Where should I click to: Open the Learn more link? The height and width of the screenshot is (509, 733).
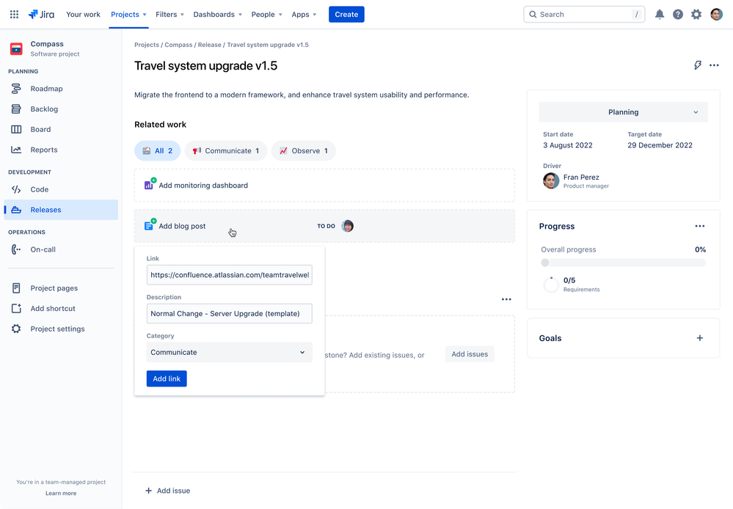(61, 494)
